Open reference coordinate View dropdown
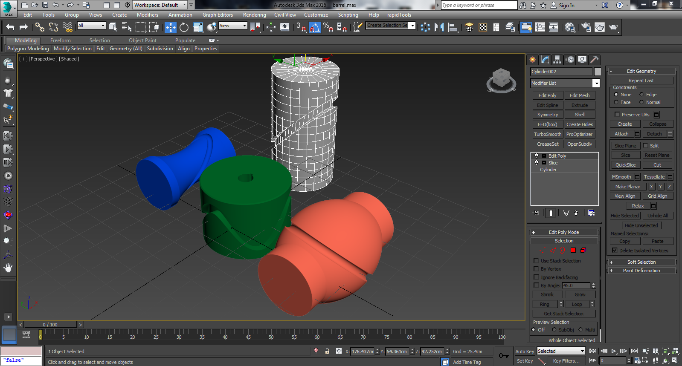The height and width of the screenshot is (366, 682). point(233,26)
